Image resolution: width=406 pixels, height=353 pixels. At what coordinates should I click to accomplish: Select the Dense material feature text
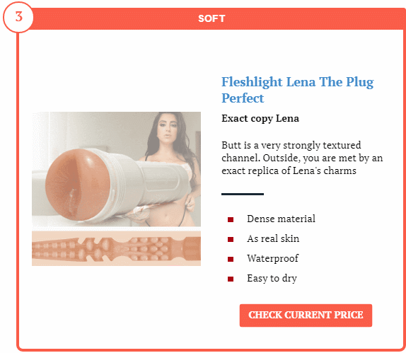(x=282, y=219)
